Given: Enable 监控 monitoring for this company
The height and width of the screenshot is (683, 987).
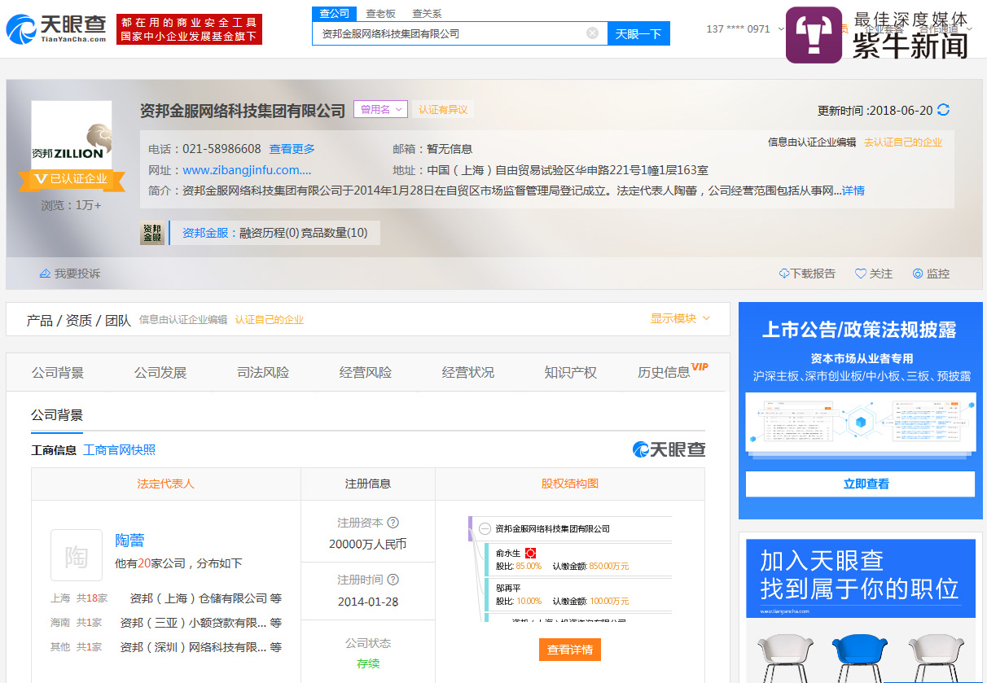Looking at the screenshot, I should pyautogui.click(x=931, y=274).
